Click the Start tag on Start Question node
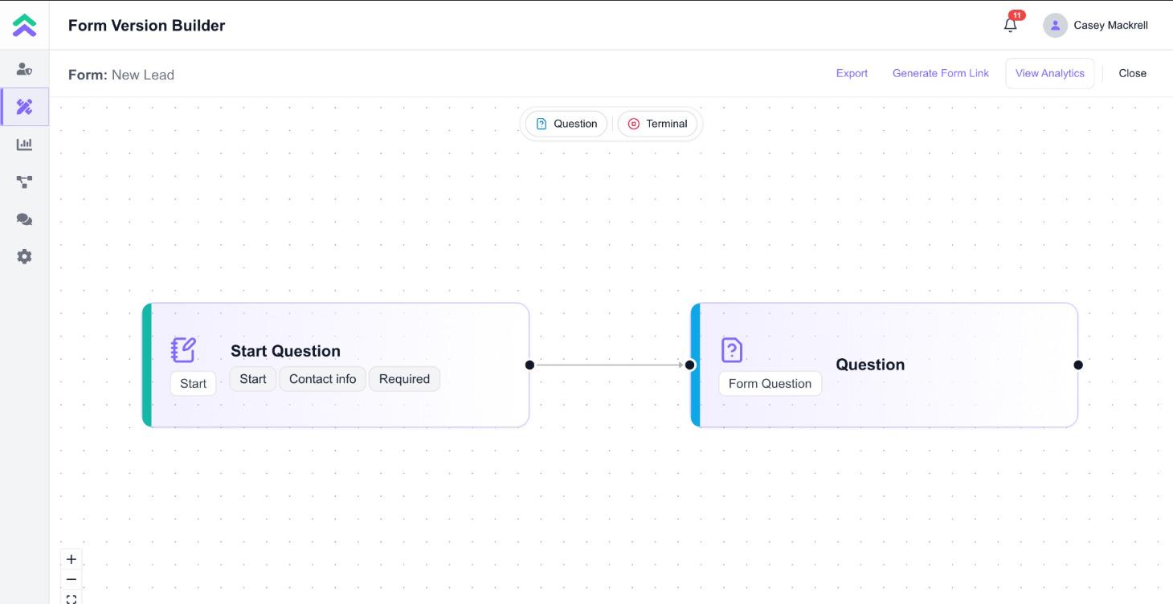This screenshot has width=1173, height=604. pos(252,378)
